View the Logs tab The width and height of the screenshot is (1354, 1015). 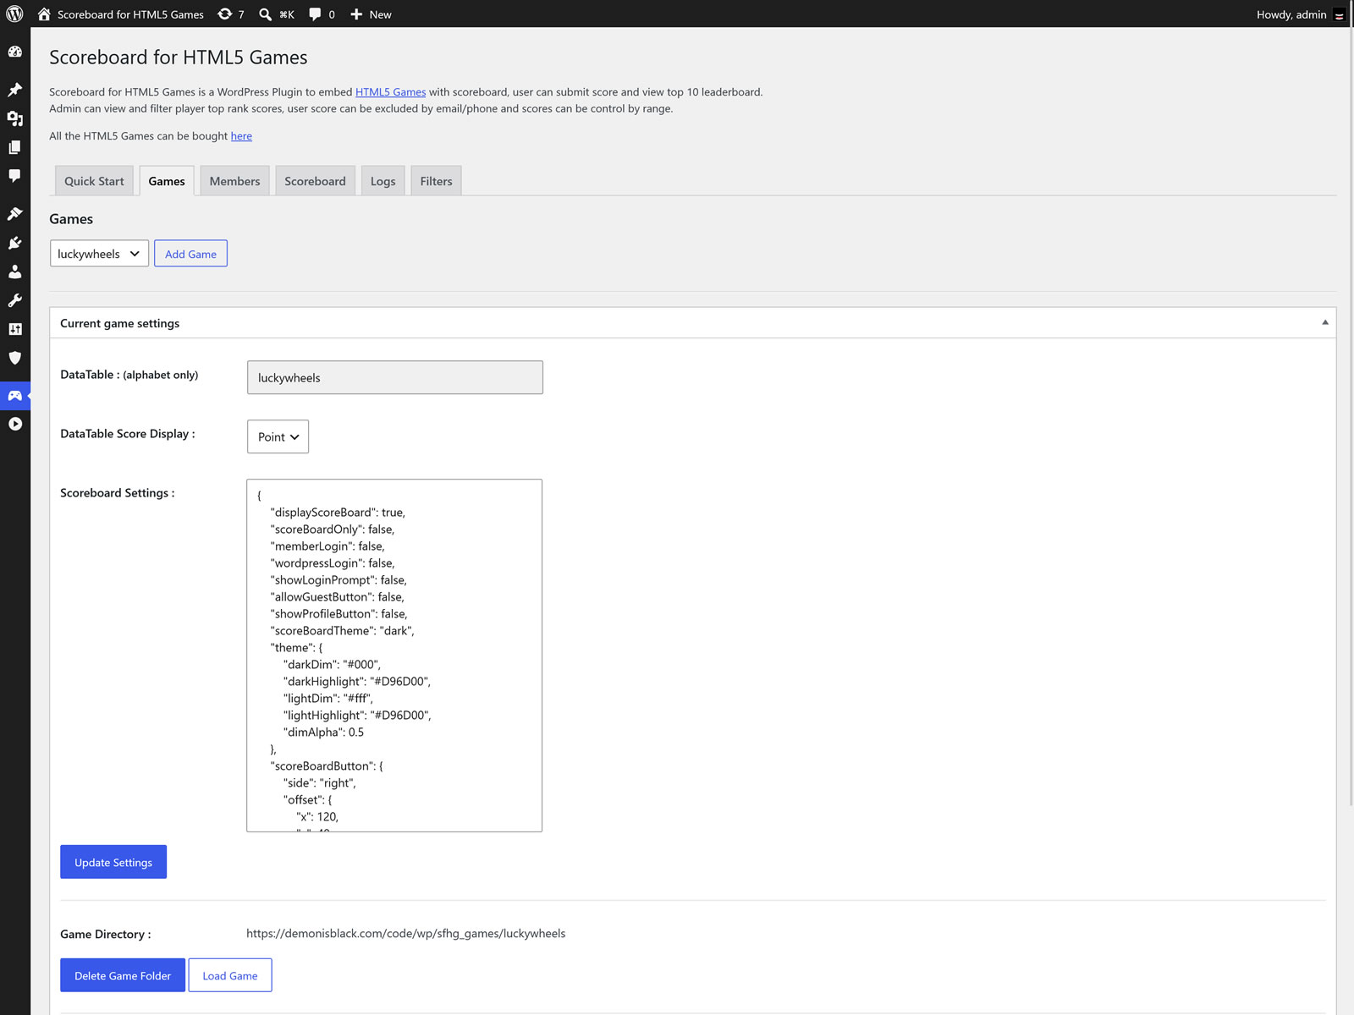point(383,181)
